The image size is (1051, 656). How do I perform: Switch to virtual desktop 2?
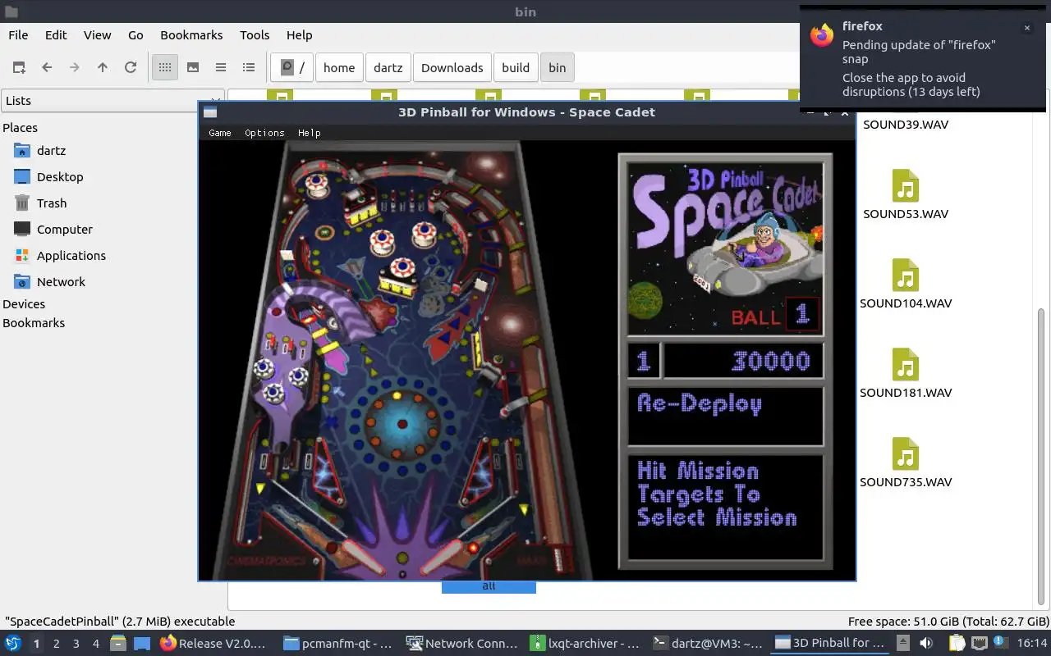point(56,644)
